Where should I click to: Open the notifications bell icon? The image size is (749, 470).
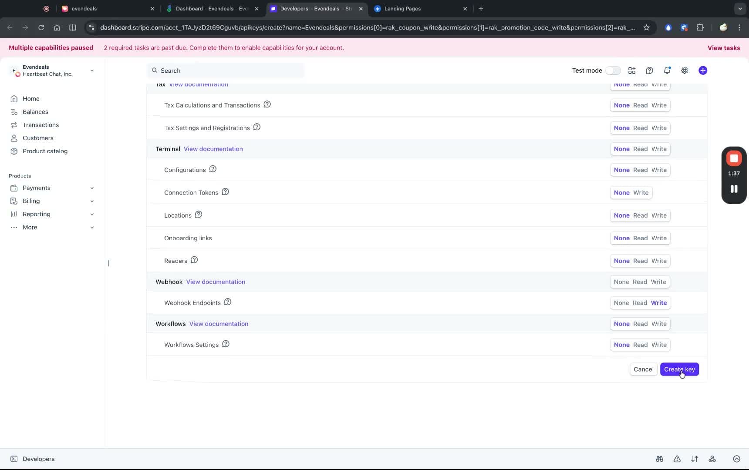pyautogui.click(x=667, y=70)
